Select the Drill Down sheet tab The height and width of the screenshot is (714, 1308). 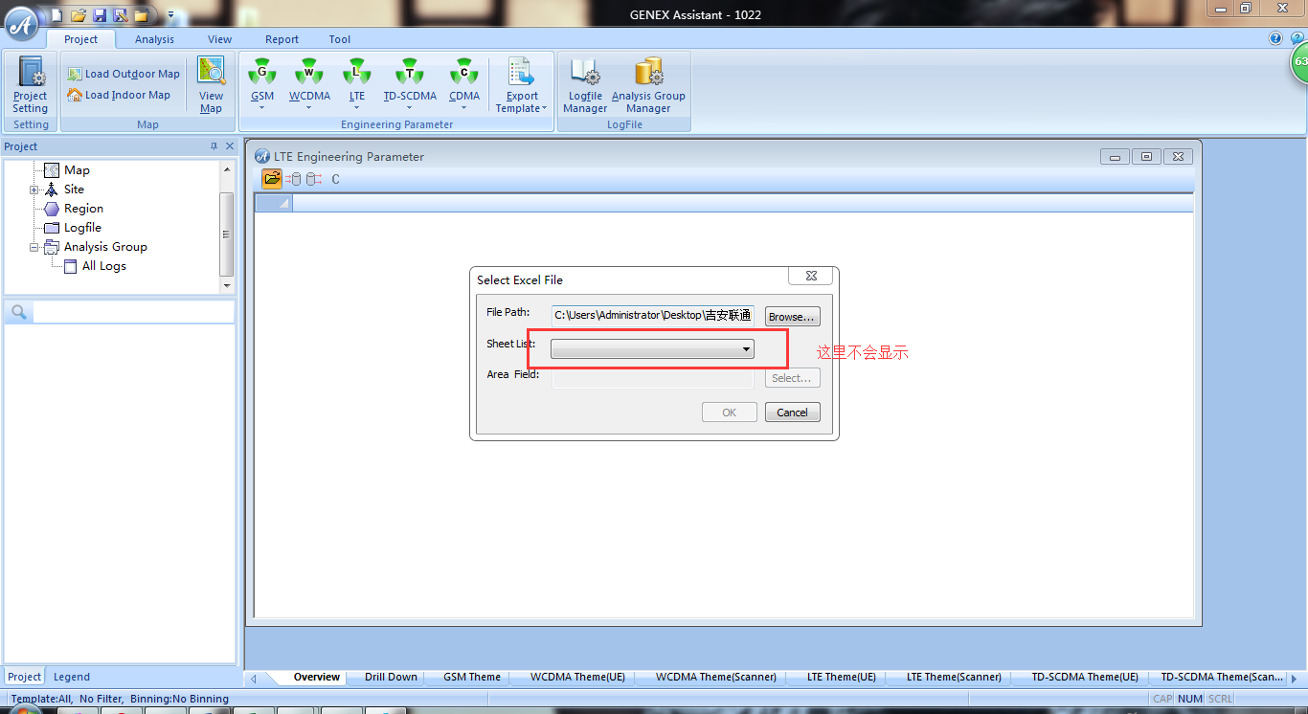click(x=391, y=677)
